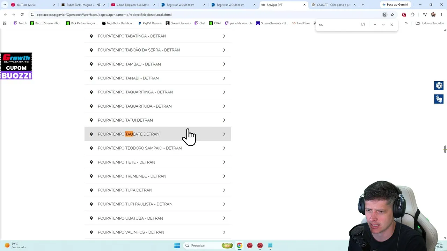Select POUPATEMPO TIETÊ - DETRAN text
Image resolution: width=447 pixels, height=251 pixels.
(126, 162)
